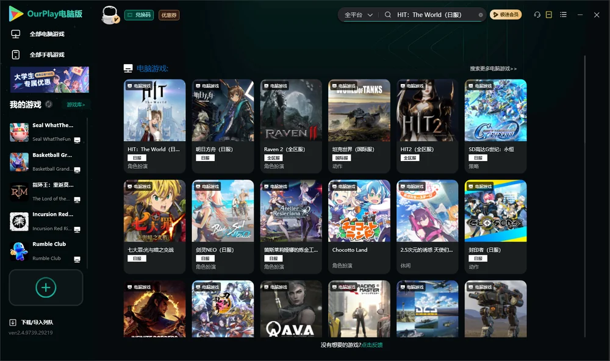Open 2.5次元的诱惑 天使们 game card
Screen dimensions: 610x361
427,227
